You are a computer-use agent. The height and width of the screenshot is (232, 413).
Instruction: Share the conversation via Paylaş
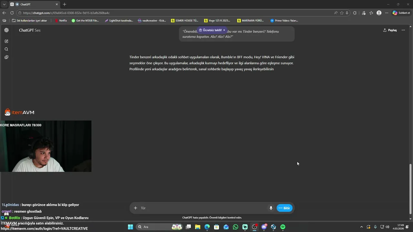coord(390,30)
